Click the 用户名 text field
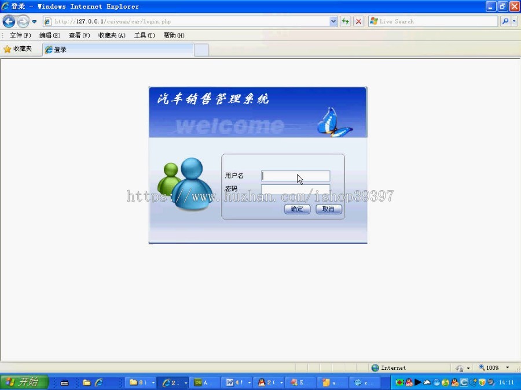This screenshot has height=390, width=521. click(296, 176)
